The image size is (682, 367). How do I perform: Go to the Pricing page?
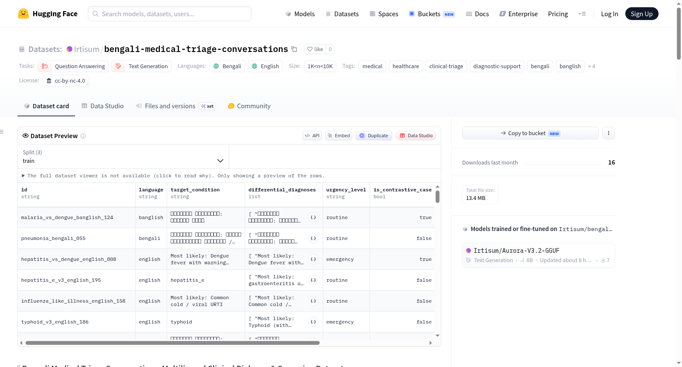(x=558, y=14)
